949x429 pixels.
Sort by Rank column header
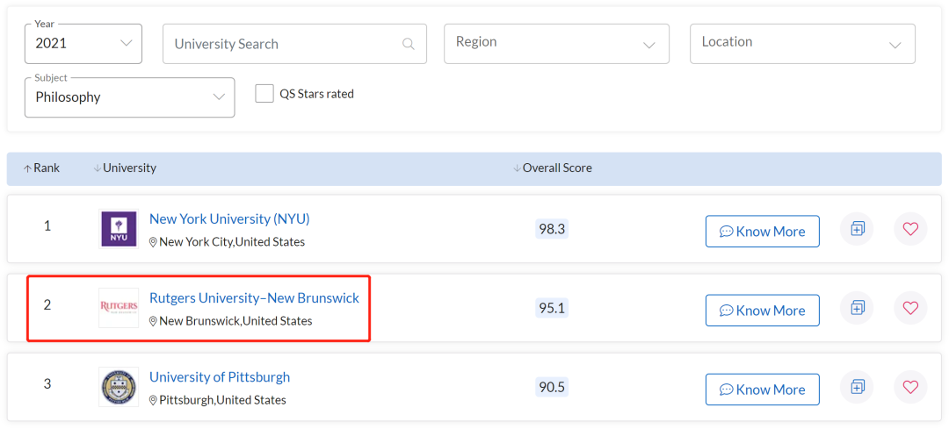point(41,168)
